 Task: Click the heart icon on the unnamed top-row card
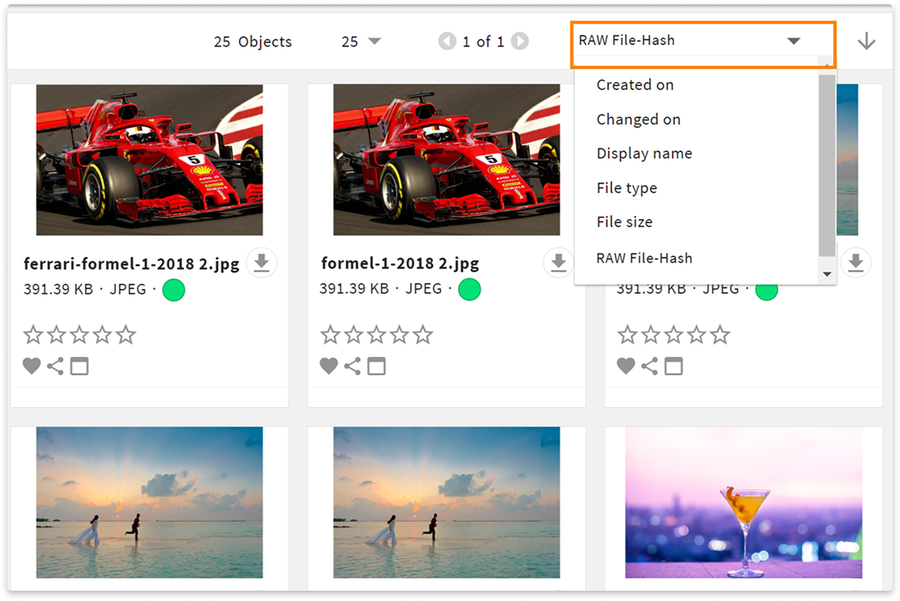tap(626, 366)
